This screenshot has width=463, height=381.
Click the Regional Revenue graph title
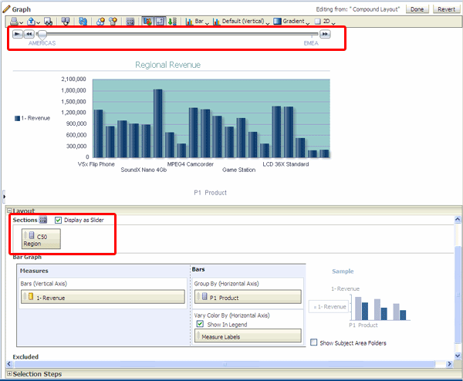167,65
